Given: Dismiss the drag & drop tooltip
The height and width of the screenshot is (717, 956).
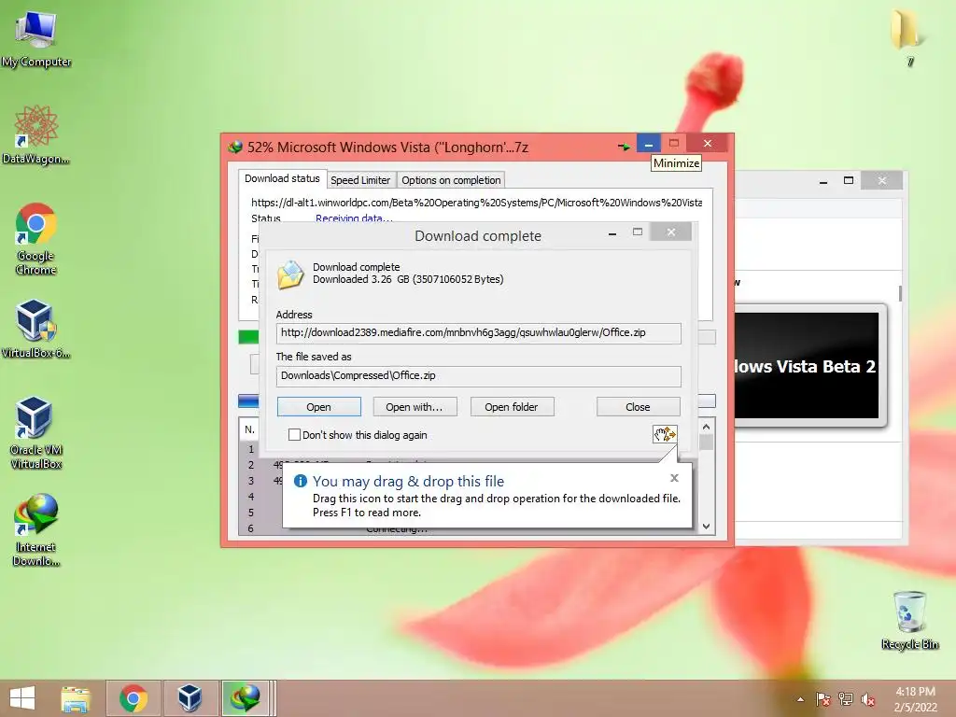Looking at the screenshot, I should (x=674, y=478).
